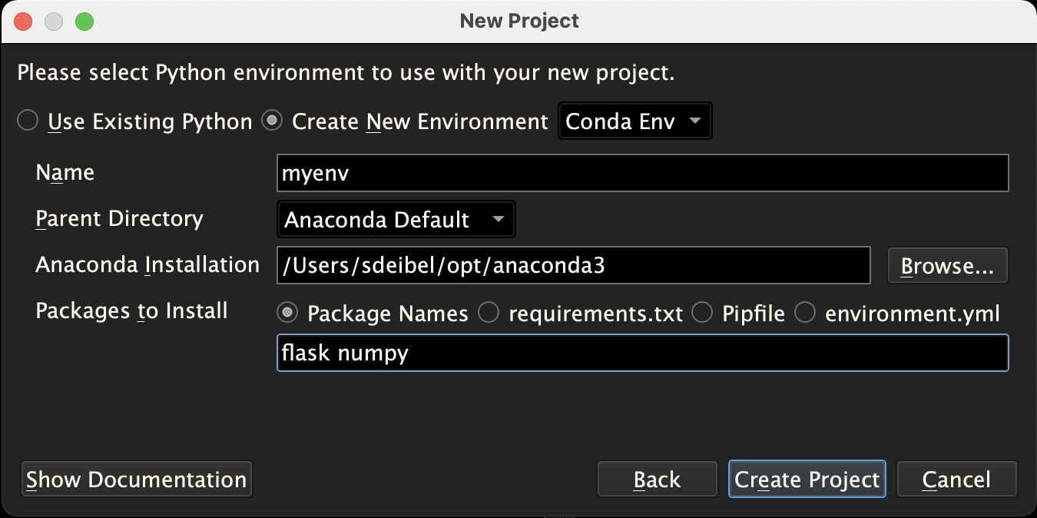The width and height of the screenshot is (1037, 518).
Task: Select the requirements.txt radio option
Action: coord(489,313)
